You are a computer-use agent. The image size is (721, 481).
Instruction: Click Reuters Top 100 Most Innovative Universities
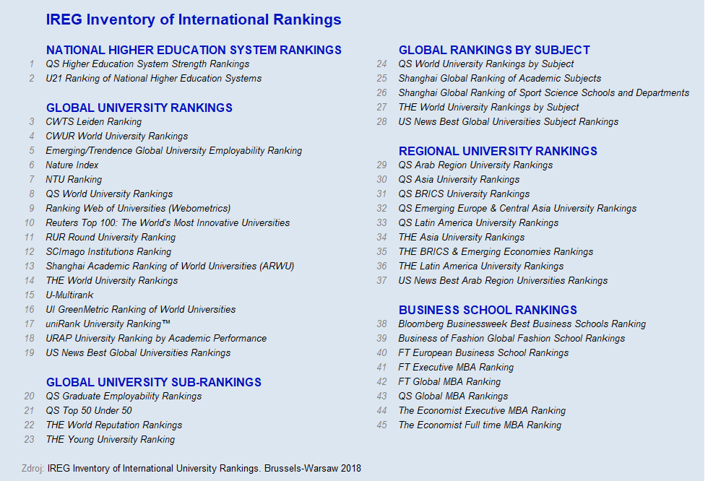click(168, 223)
